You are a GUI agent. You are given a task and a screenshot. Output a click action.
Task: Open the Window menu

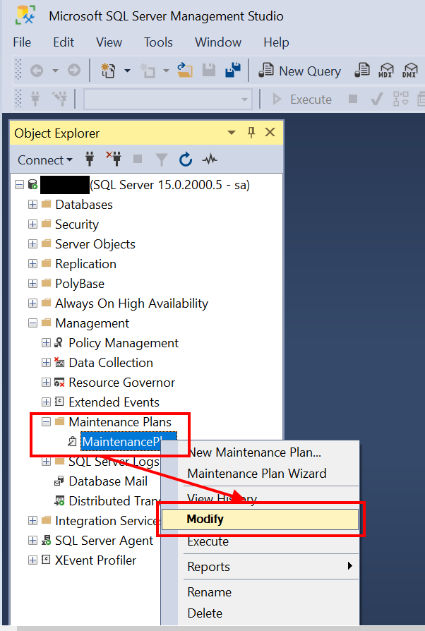click(x=218, y=42)
